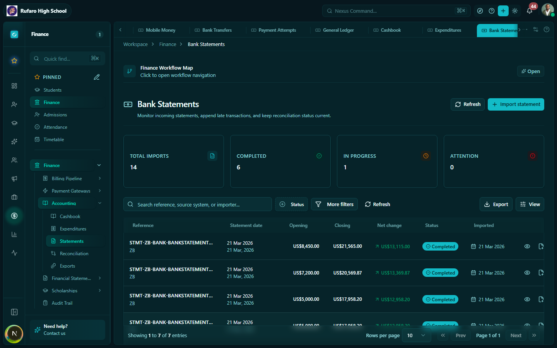557x348 pixels.
Task: Click the Export button
Action: pyautogui.click(x=496, y=204)
